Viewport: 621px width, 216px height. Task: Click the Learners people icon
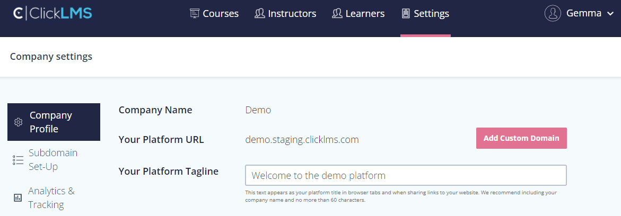[337, 13]
